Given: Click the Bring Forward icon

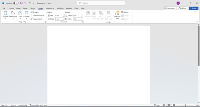Looking at the screenshot, I should [x=101, y=13].
